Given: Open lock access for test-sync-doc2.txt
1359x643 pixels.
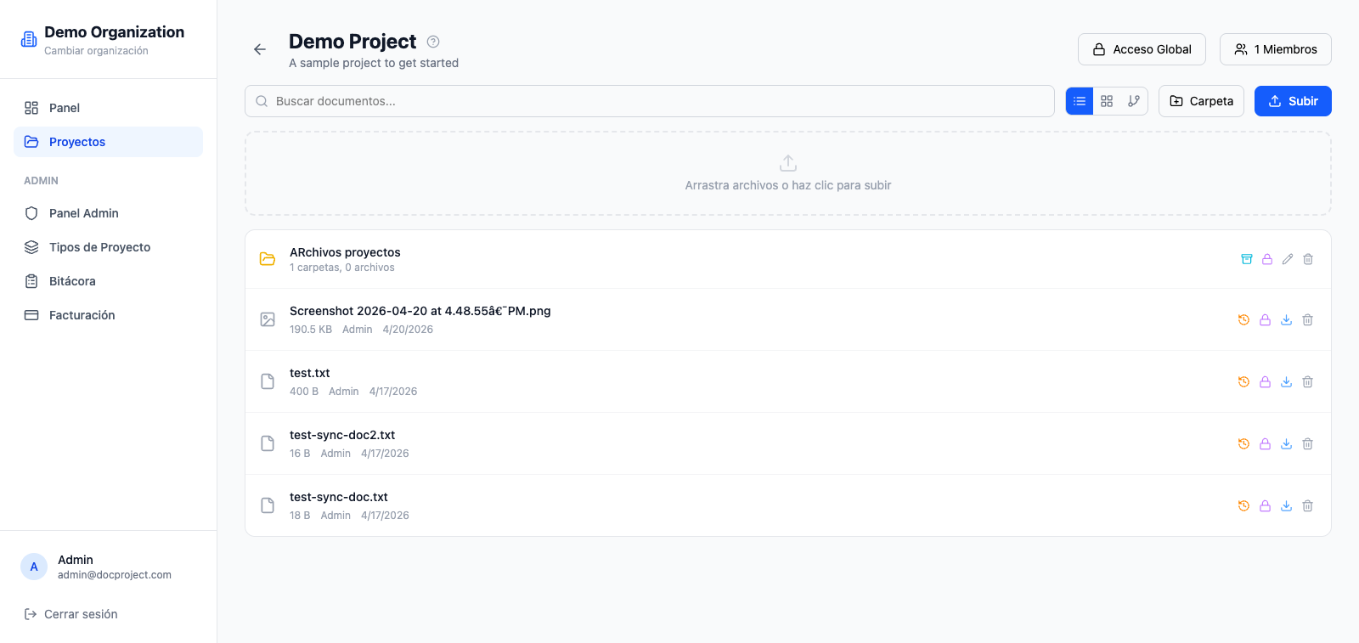Looking at the screenshot, I should click(x=1265, y=444).
